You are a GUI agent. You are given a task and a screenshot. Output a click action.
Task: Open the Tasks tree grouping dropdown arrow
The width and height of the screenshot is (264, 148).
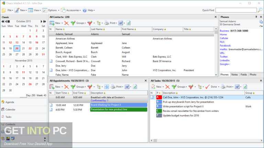203,87
